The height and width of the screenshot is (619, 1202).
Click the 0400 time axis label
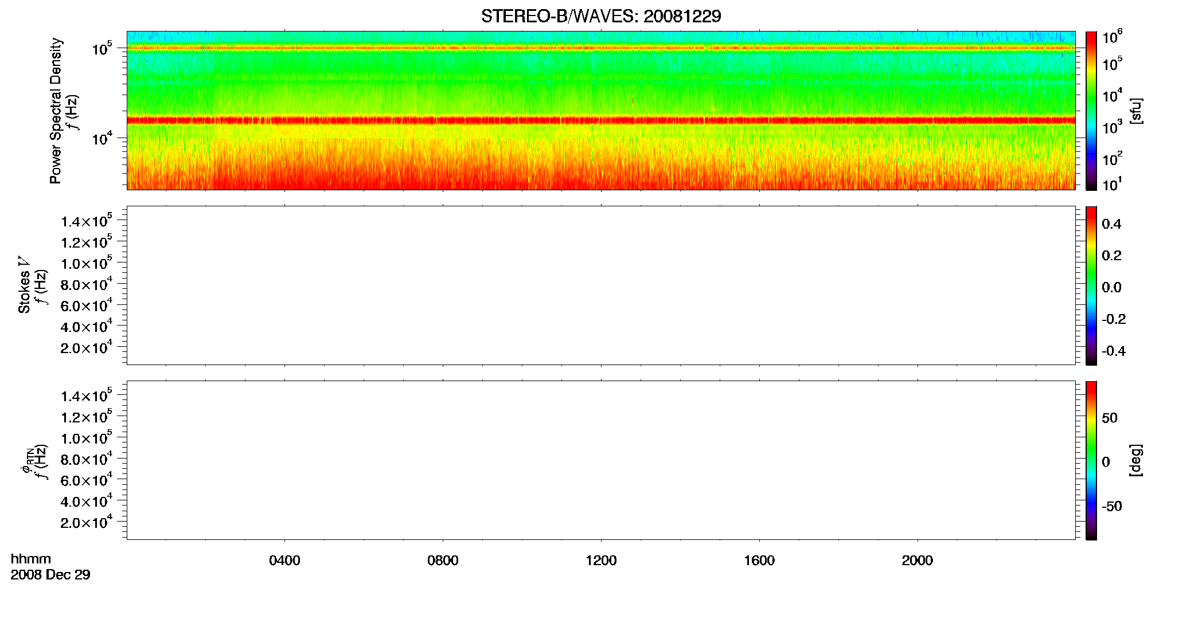coord(284,561)
